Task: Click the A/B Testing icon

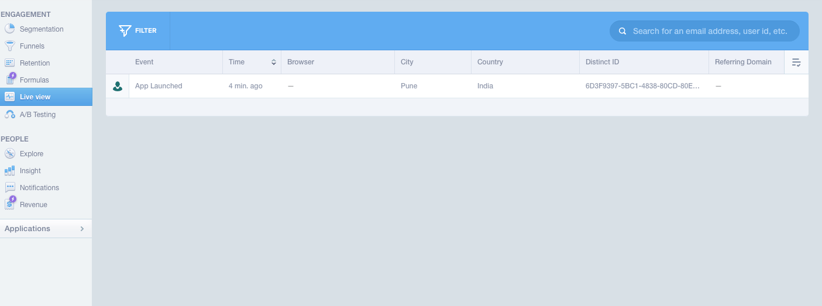Action: (x=9, y=115)
